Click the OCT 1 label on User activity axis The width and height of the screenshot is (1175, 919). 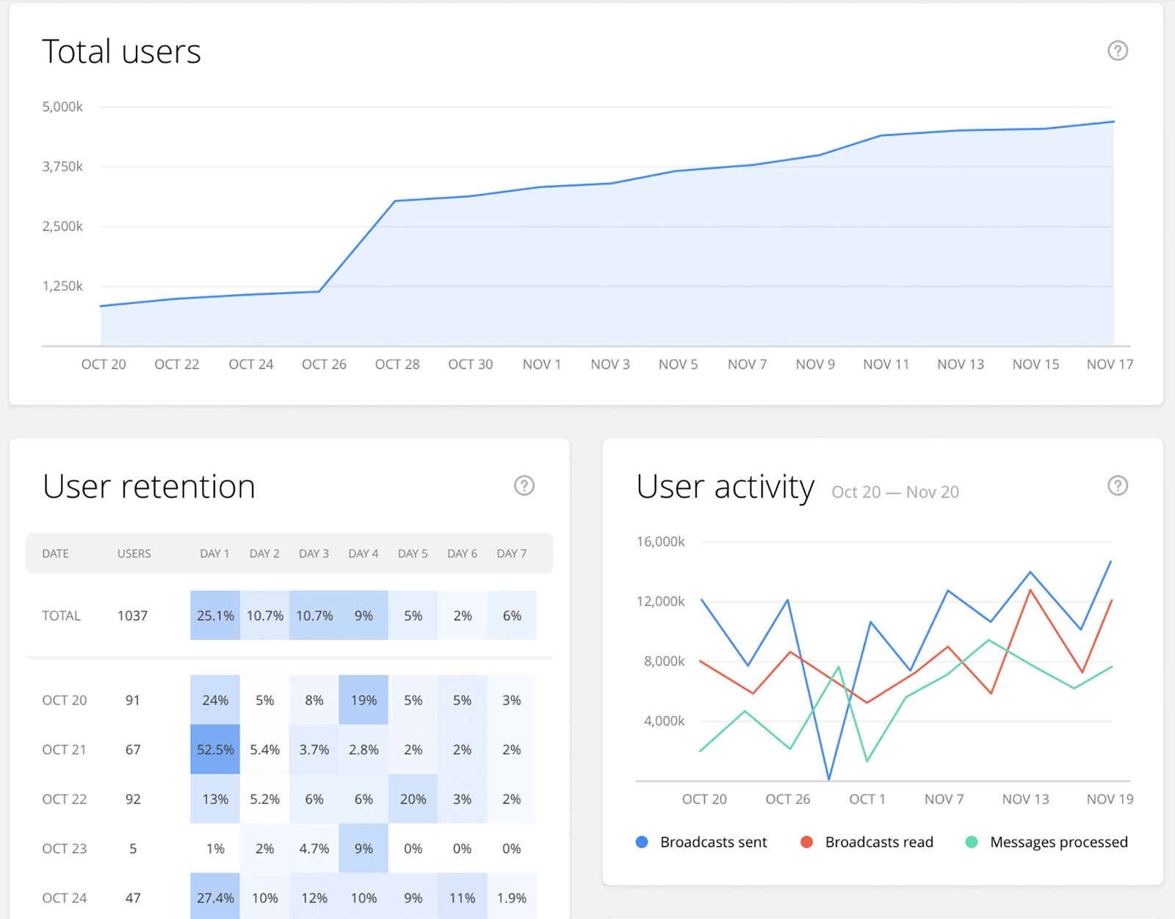pyautogui.click(x=867, y=799)
